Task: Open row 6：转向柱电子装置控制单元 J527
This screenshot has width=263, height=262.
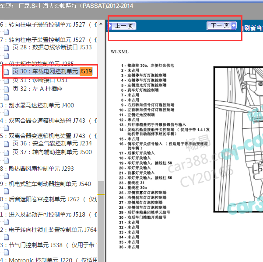Action: click(49, 25)
